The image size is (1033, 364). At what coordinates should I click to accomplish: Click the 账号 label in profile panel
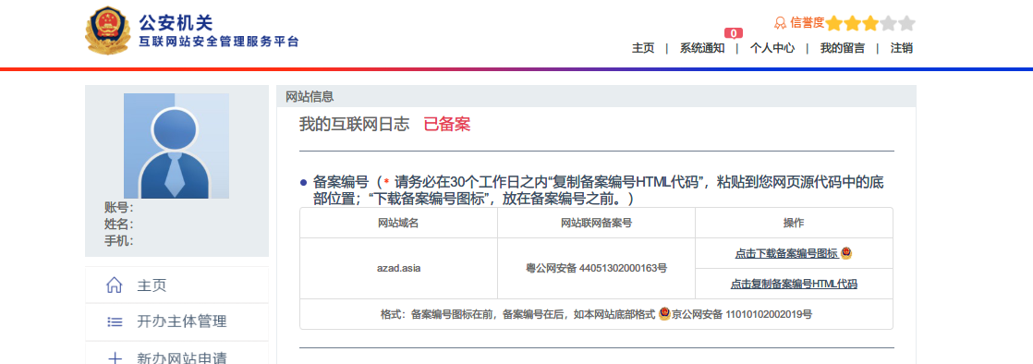coord(118,208)
